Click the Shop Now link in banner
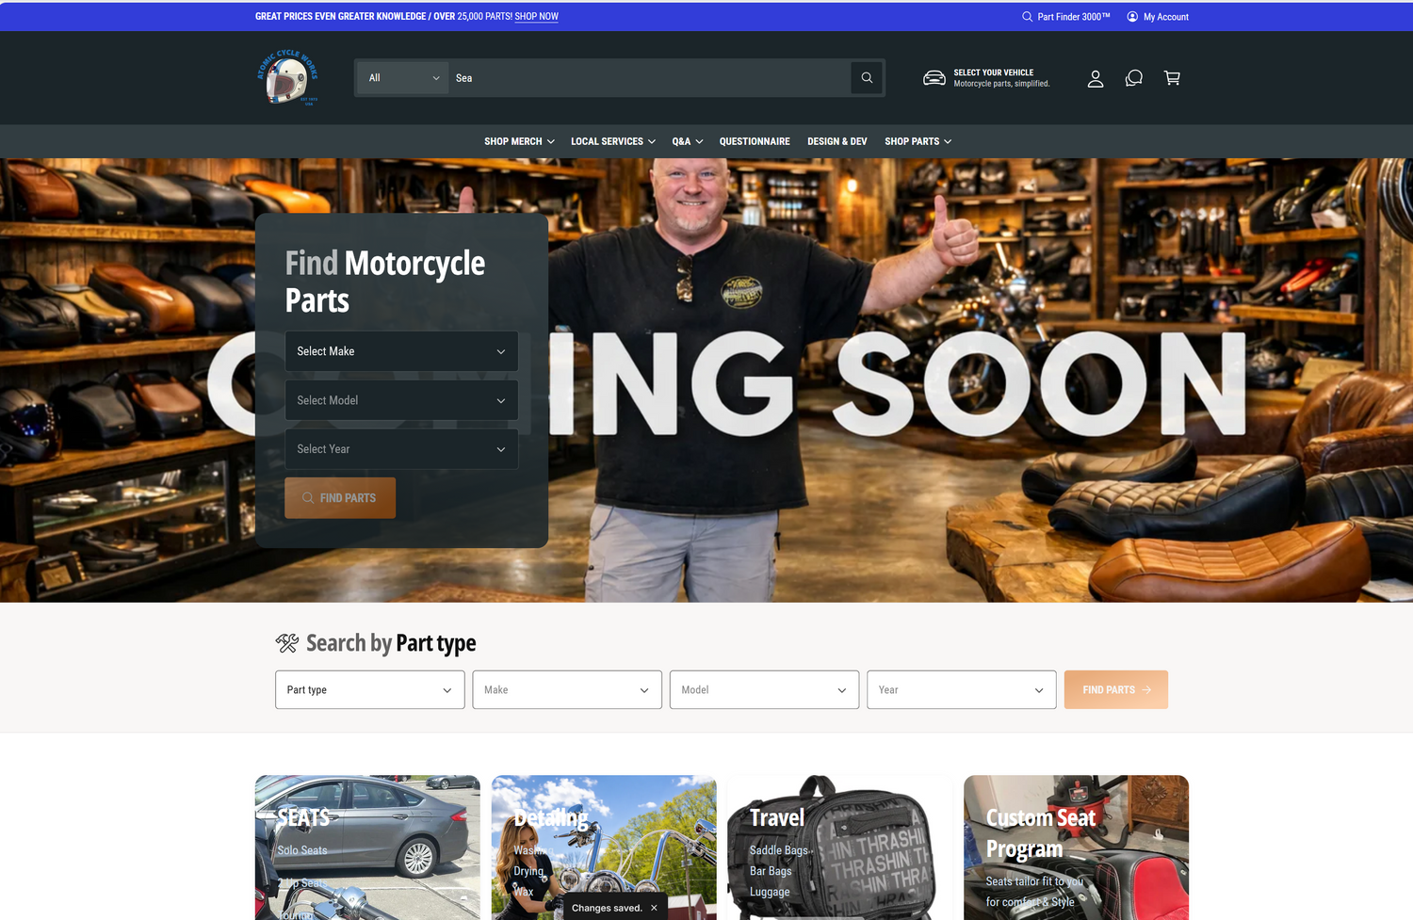Screen dimensions: 1413x920 point(536,17)
